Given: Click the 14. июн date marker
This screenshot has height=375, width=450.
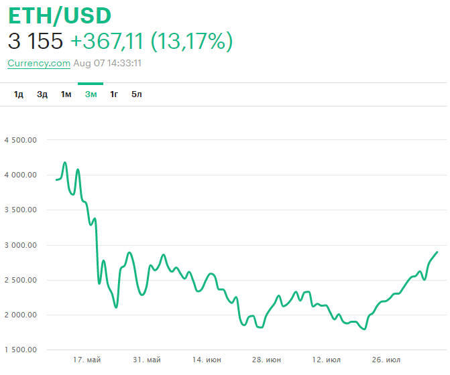Looking at the screenshot, I should tap(207, 360).
